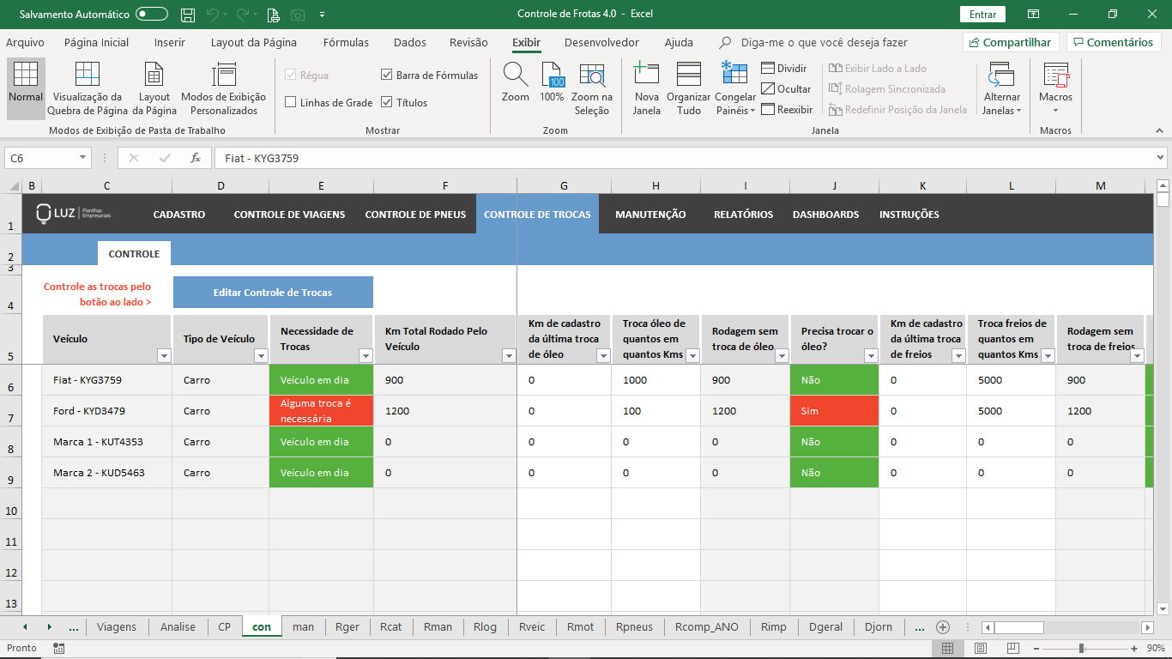Screen dimensions: 1172x659
Task: Switch to Fórmulas ribbon tab
Action: pyautogui.click(x=346, y=42)
